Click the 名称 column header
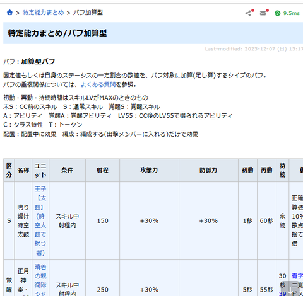 (23, 170)
